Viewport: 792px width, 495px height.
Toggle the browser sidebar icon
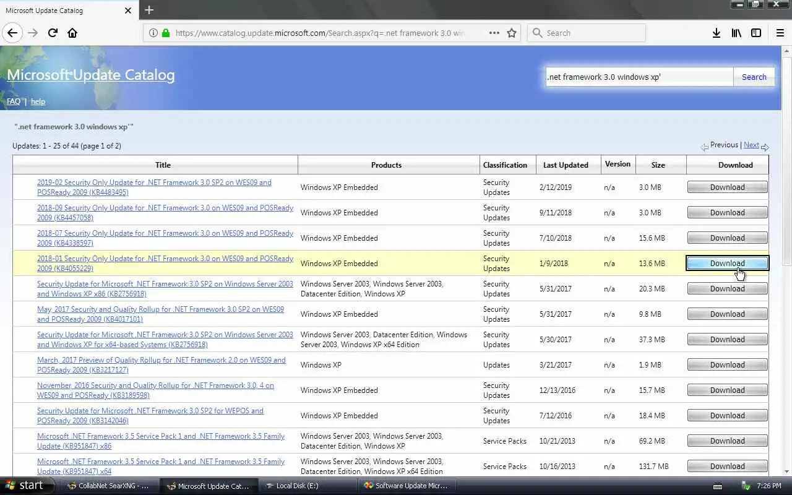pyautogui.click(x=756, y=33)
